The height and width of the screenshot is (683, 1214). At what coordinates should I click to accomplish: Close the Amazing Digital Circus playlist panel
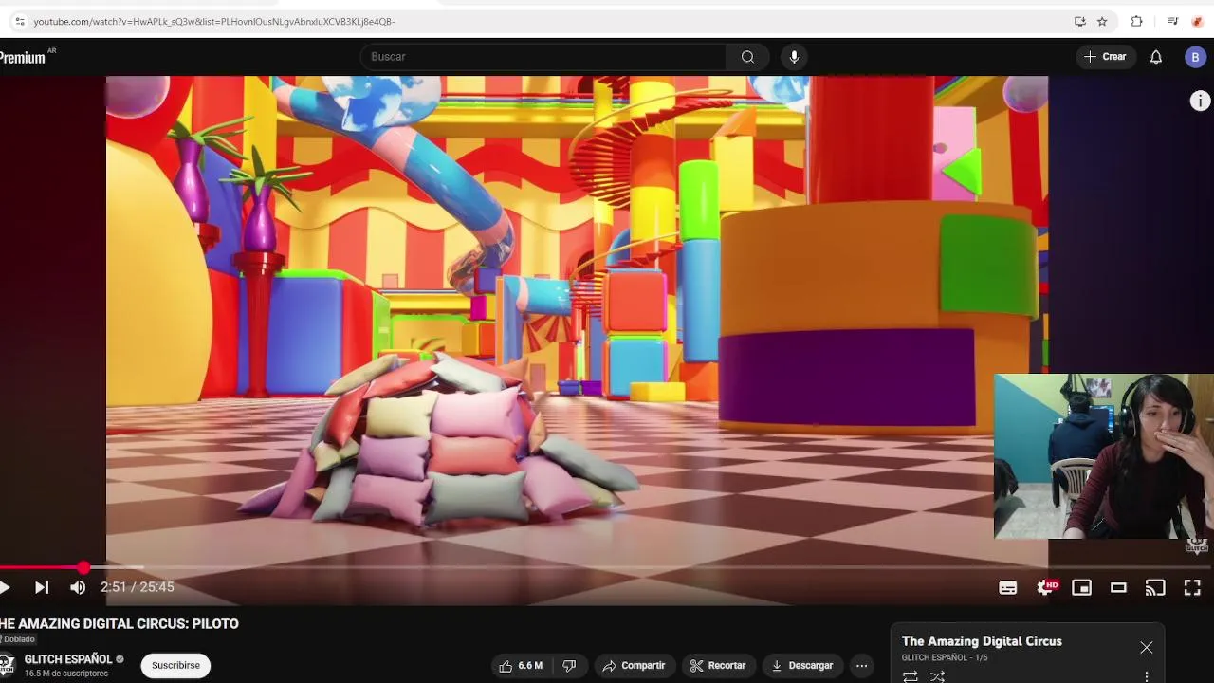[x=1147, y=648]
